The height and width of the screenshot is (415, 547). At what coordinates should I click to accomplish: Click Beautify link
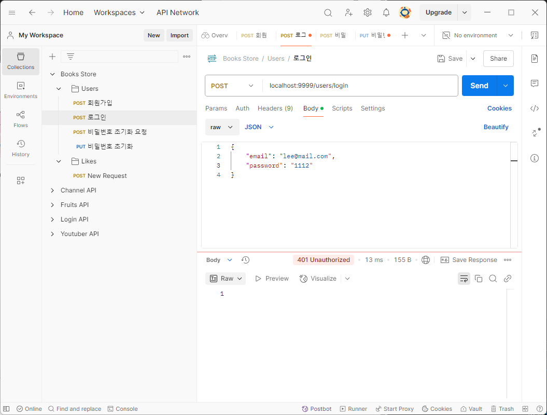[x=496, y=127]
